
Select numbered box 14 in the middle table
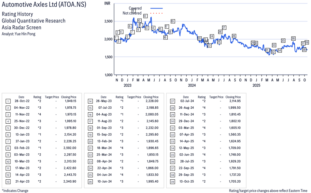coord(90,101)
